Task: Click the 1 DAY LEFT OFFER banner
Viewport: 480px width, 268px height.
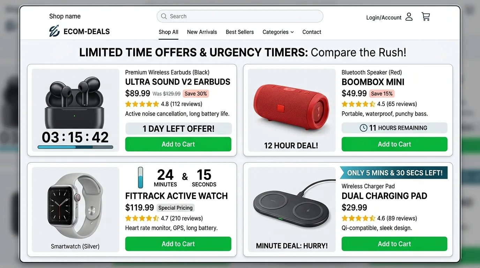Action: pyautogui.click(x=178, y=129)
